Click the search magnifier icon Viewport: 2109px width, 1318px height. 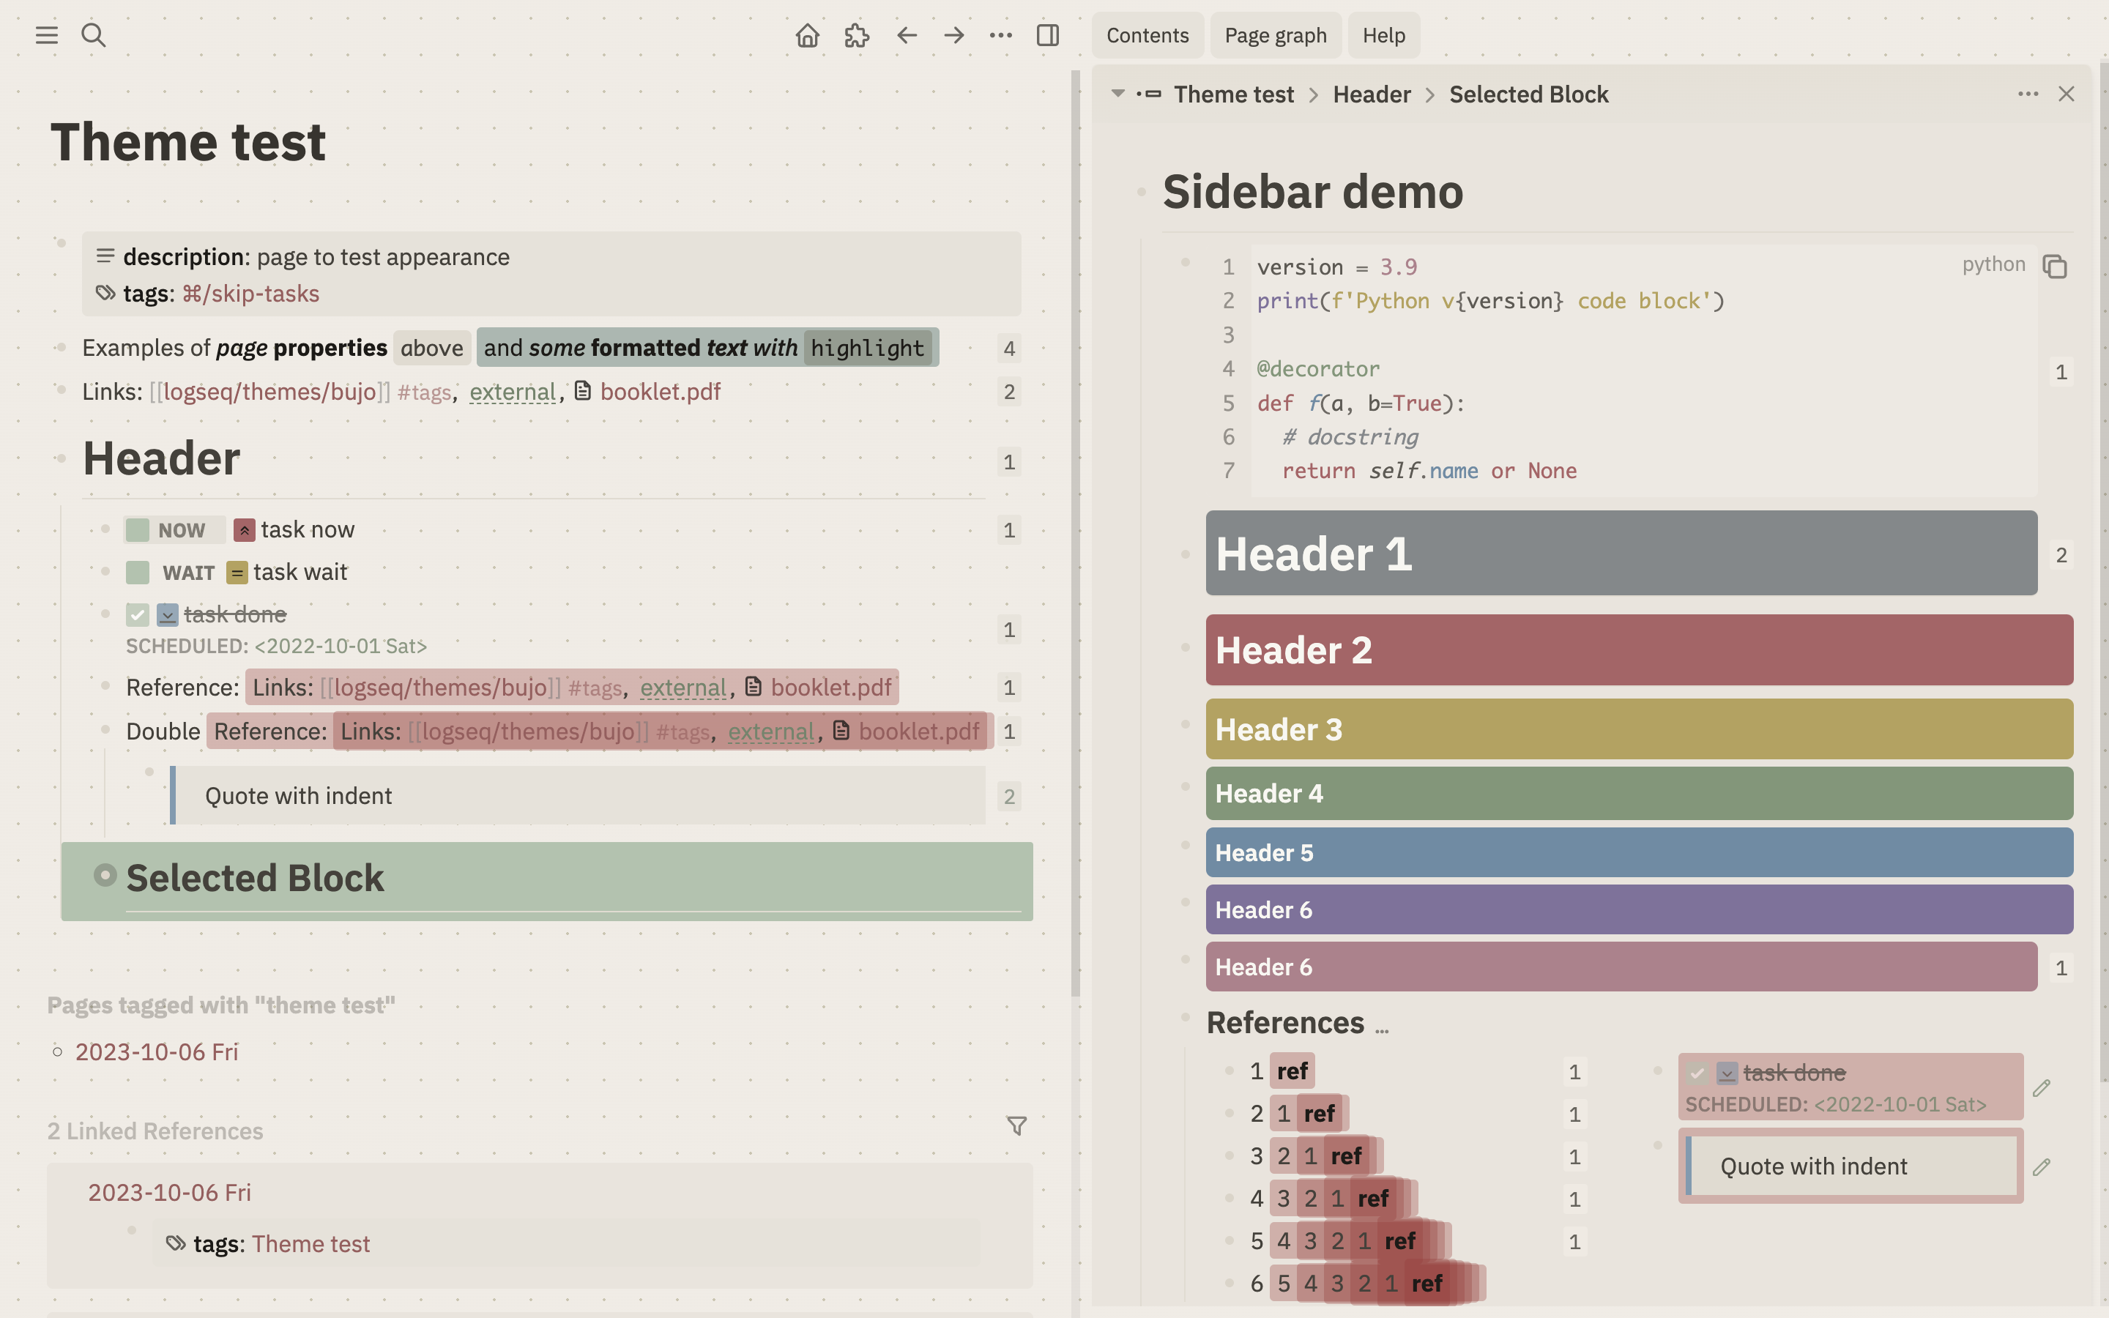[x=93, y=35]
